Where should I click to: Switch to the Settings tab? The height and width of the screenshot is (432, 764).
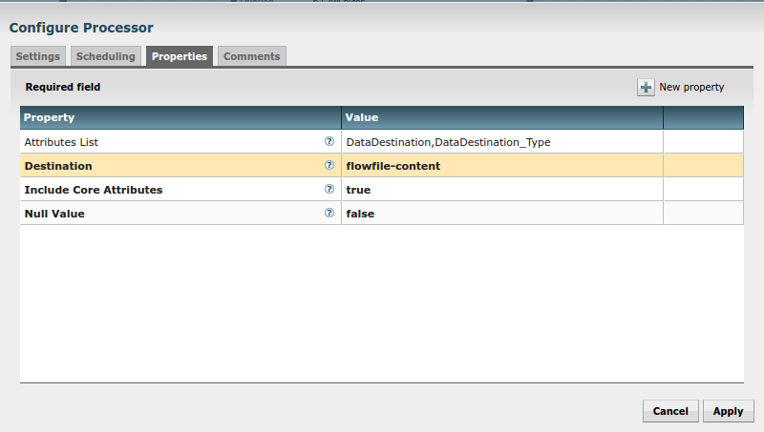(x=38, y=56)
